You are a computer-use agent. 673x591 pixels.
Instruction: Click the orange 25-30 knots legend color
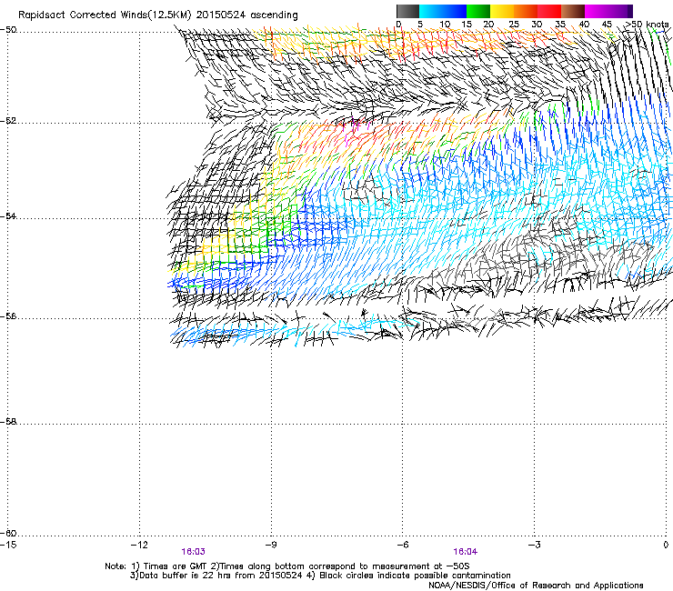526,11
